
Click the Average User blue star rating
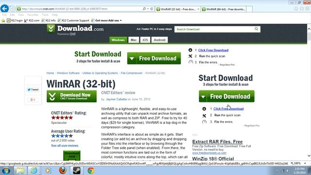62,136
